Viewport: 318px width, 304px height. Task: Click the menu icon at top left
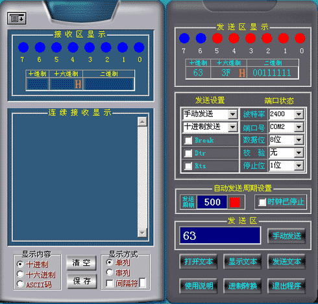[17, 18]
